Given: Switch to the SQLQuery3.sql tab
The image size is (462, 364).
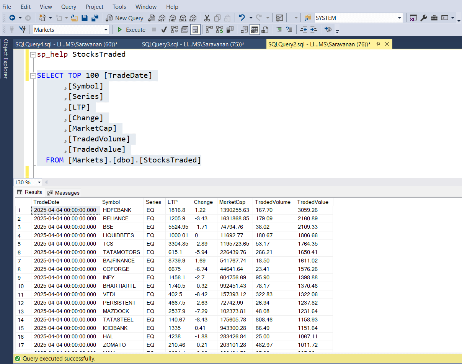Looking at the screenshot, I should click(x=193, y=44).
